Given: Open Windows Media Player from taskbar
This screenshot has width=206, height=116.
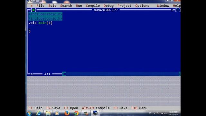Looking at the screenshot, I should coord(57,113).
